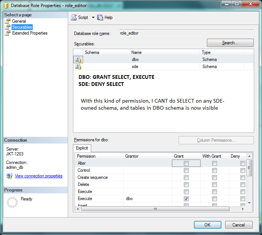Click the Grant column header

(186, 156)
